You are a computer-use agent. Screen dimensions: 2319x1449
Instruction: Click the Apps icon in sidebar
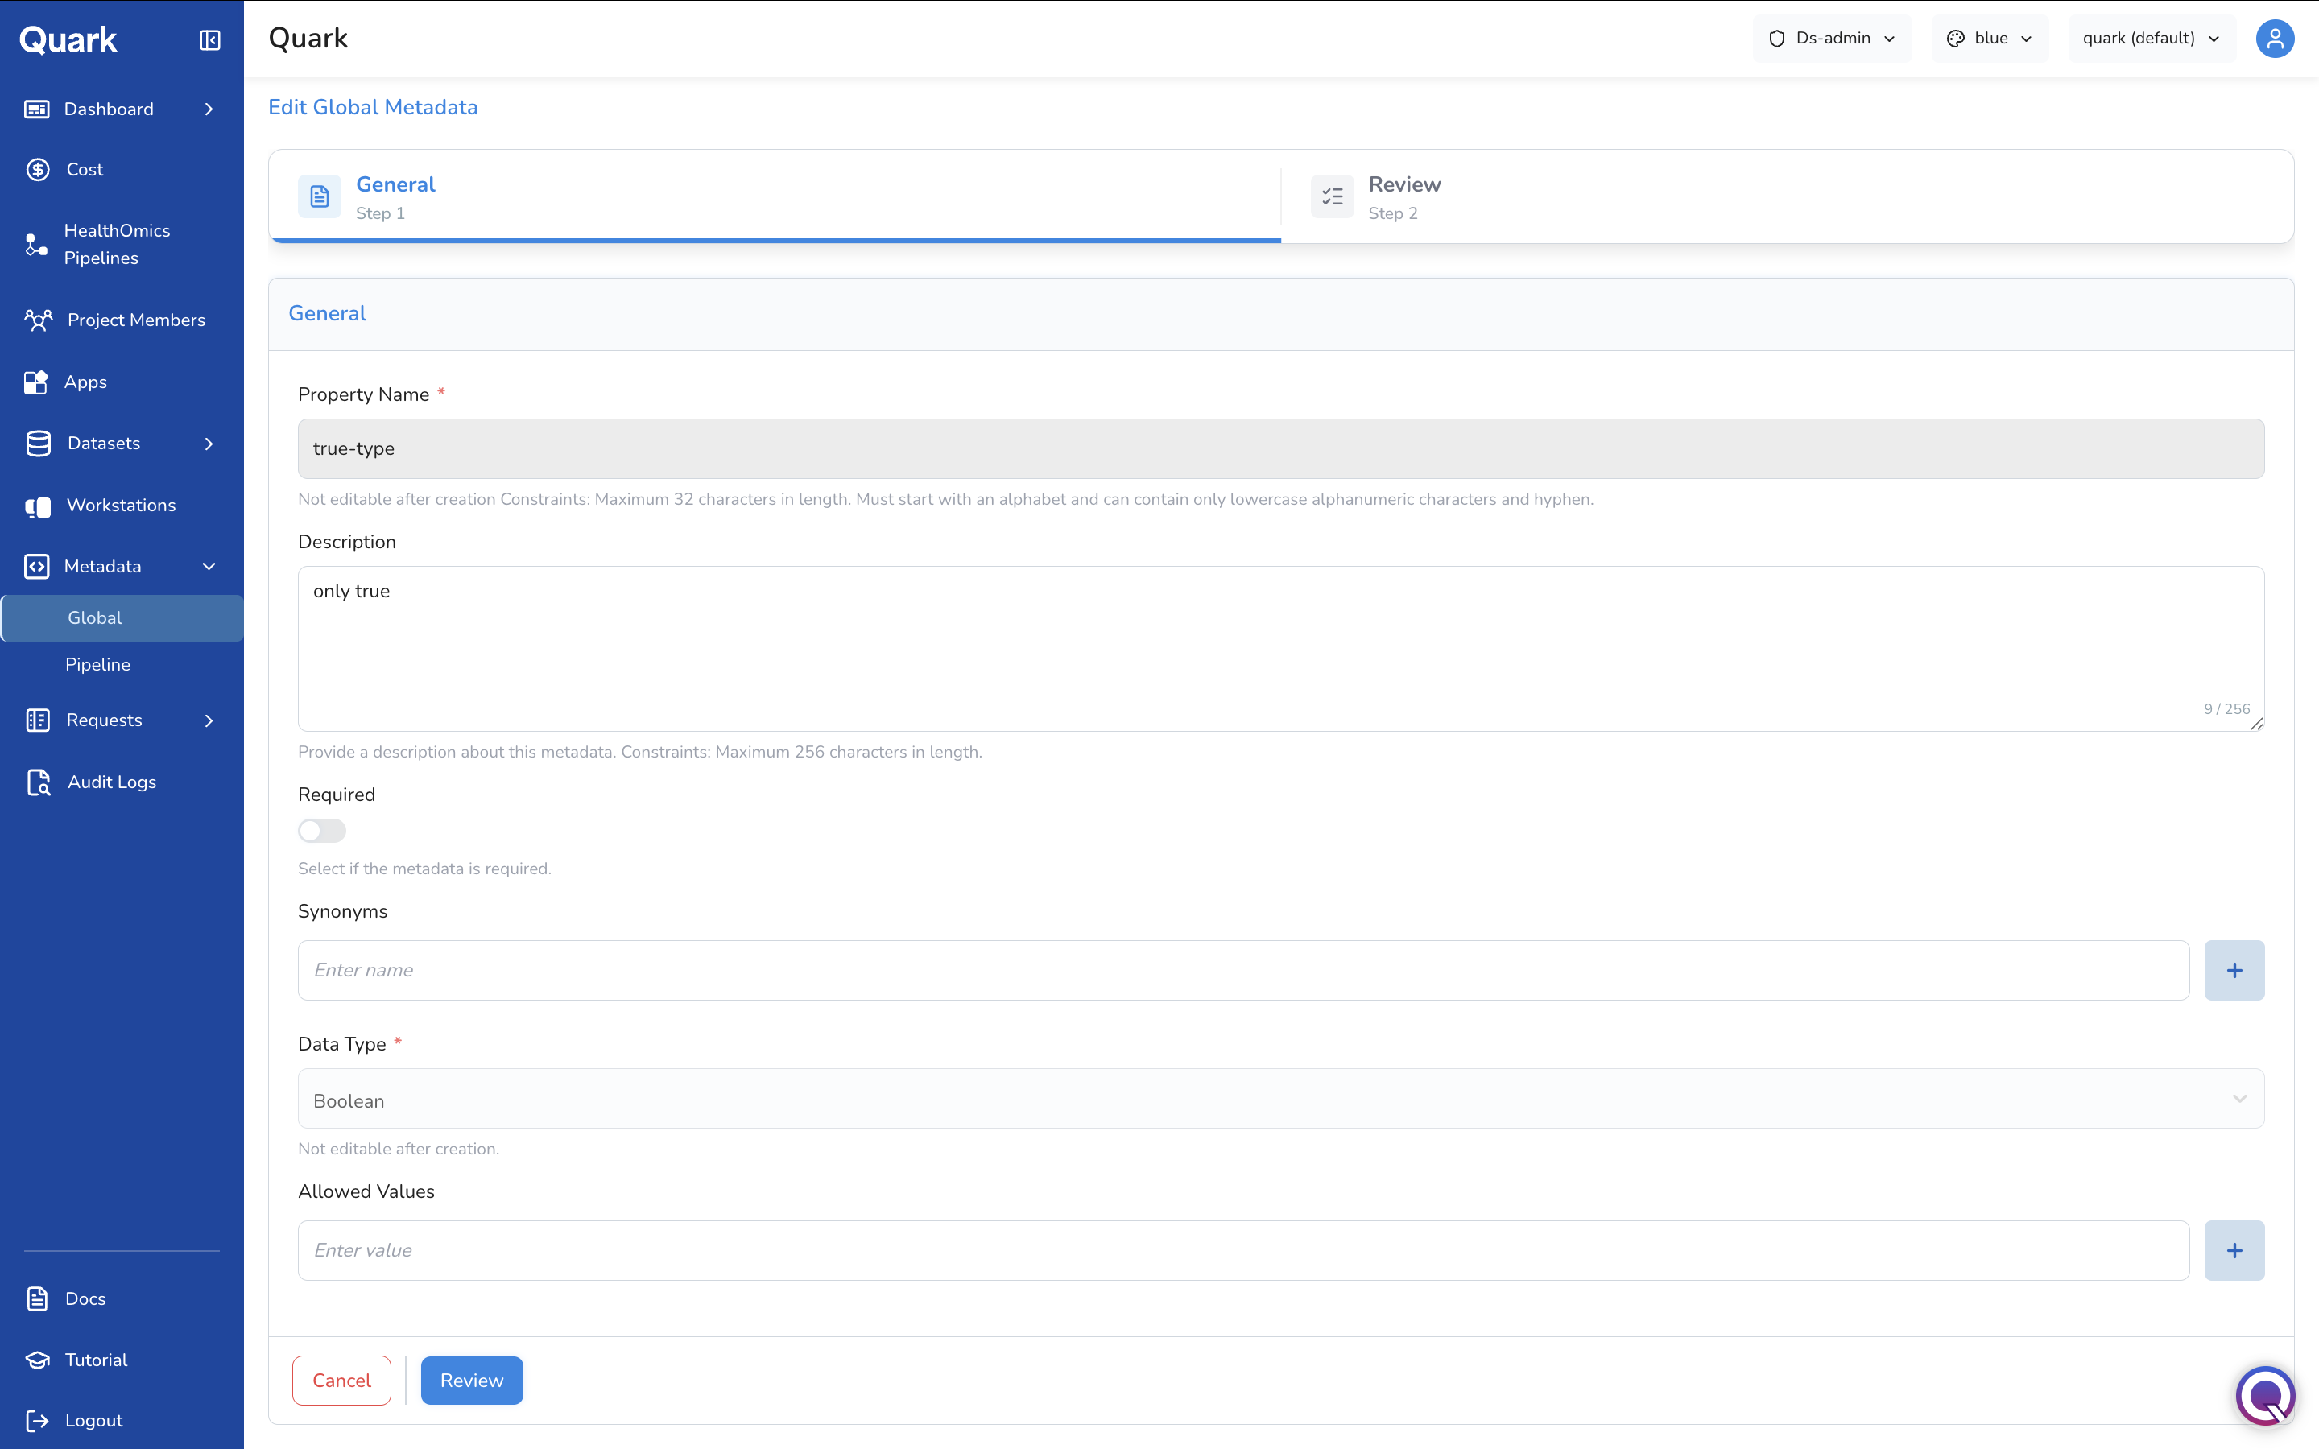36,382
